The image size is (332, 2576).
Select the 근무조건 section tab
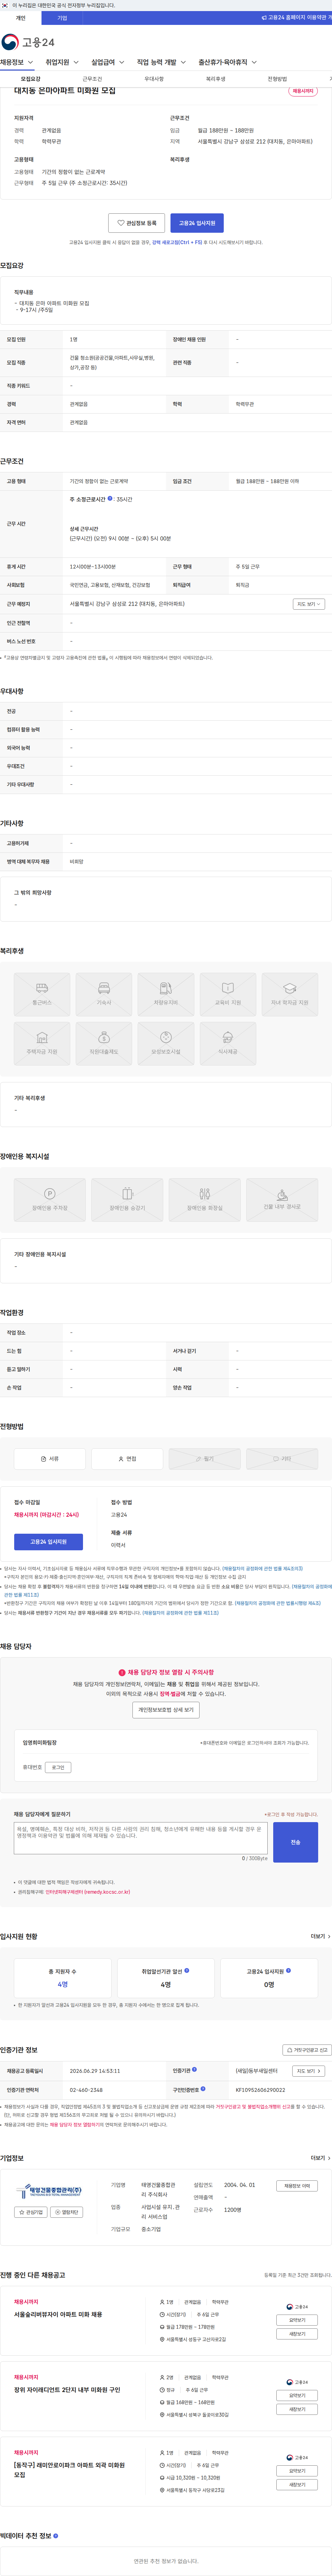tap(92, 79)
